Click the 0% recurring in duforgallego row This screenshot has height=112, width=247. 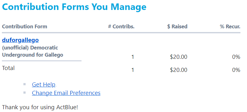(x=236, y=57)
